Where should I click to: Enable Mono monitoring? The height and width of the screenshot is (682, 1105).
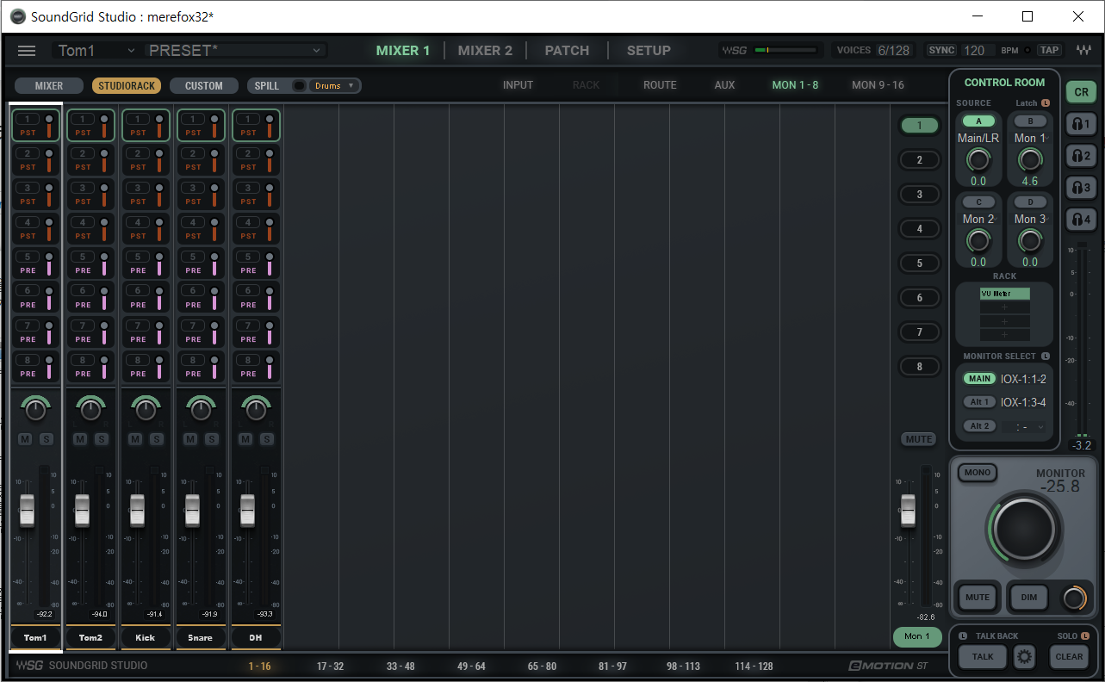point(978,473)
